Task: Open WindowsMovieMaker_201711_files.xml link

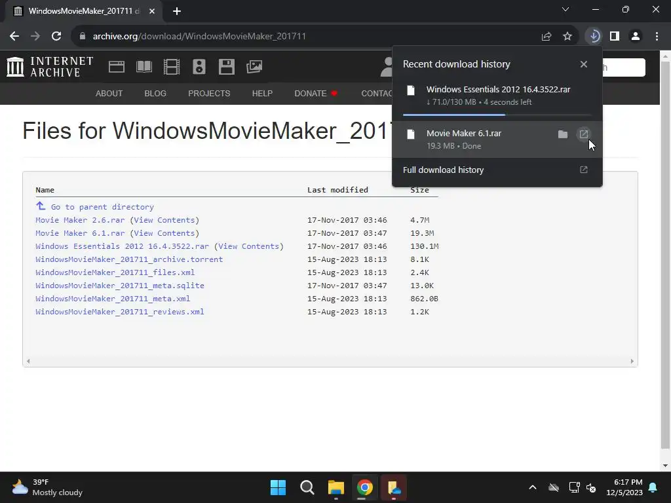Action: [x=115, y=272]
